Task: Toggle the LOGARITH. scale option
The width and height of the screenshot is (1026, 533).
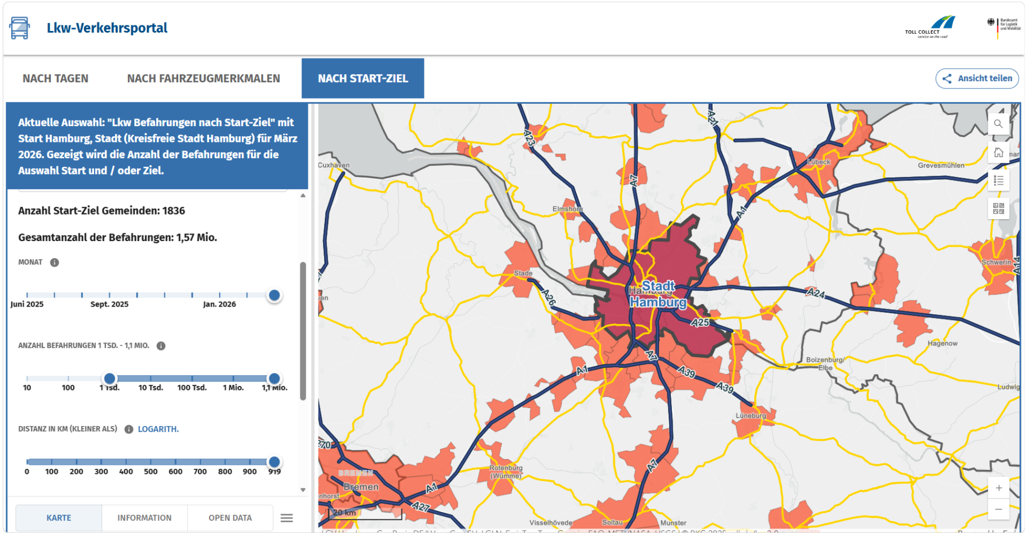Action: [158, 429]
